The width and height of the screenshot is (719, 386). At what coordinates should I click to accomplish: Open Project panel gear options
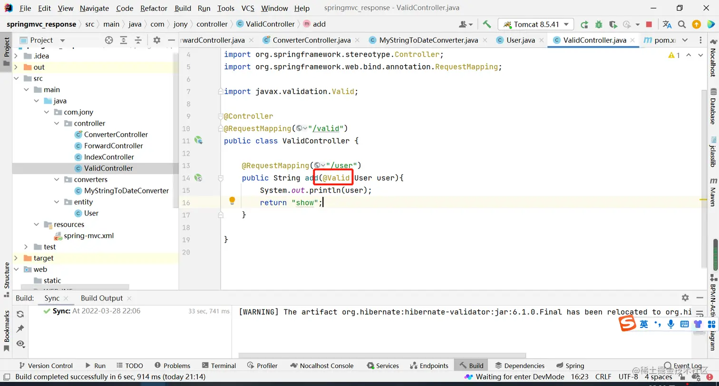(157, 40)
